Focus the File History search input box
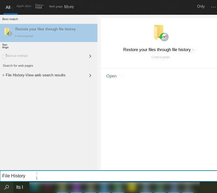 [x=108, y=176]
